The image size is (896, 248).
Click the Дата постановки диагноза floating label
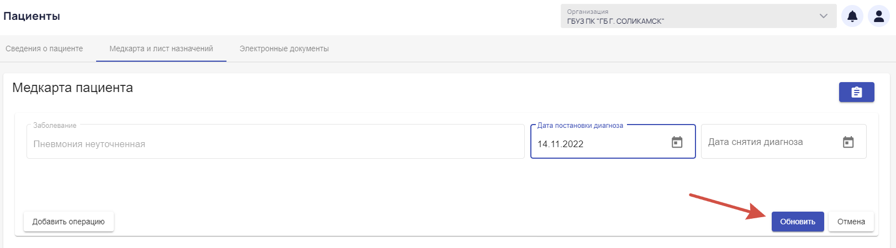pyautogui.click(x=580, y=126)
